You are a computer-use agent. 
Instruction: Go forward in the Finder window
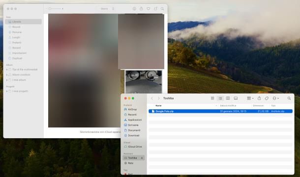(158, 98)
